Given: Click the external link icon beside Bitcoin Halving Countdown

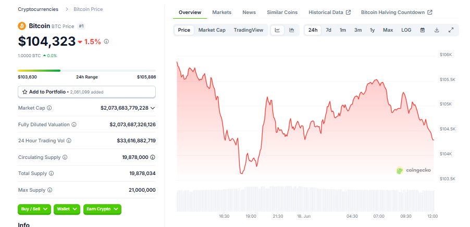Looking at the screenshot, I should tap(430, 12).
